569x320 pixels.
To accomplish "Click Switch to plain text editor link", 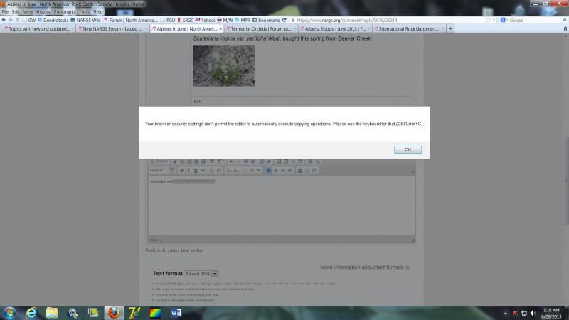I will 175,250.
